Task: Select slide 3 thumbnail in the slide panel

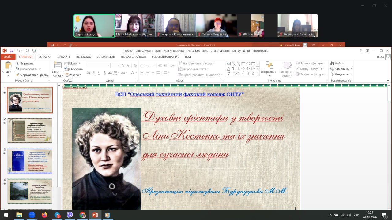Action: [x=30, y=161]
